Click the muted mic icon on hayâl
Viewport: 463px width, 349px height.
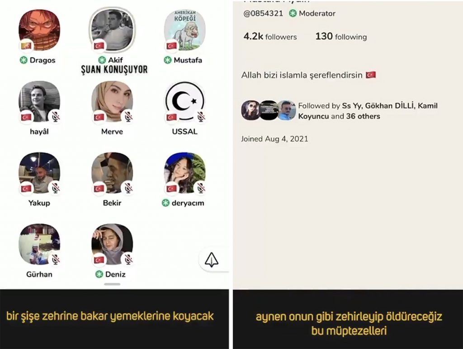(56, 117)
